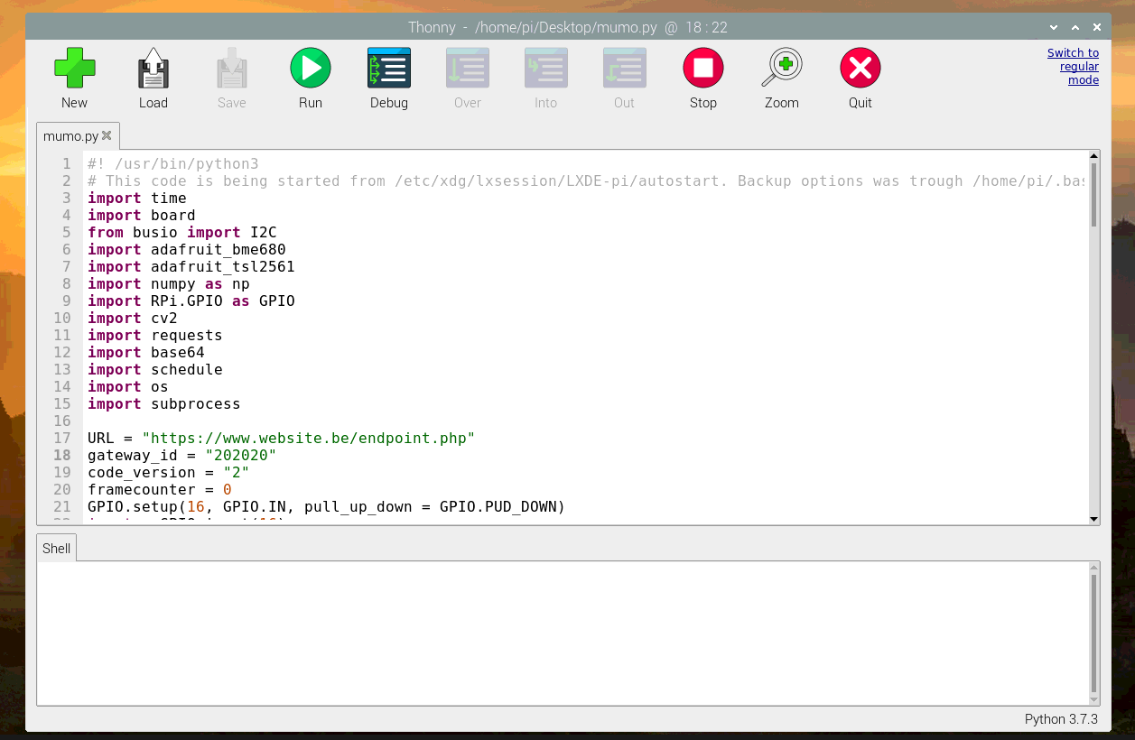Image resolution: width=1135 pixels, height=740 pixels.
Task: Click the Python 3.7.3 interpreter label
Action: 1061,719
